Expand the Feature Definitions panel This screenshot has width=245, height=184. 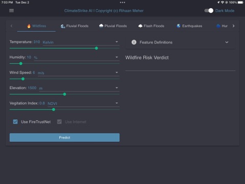(x=180, y=42)
